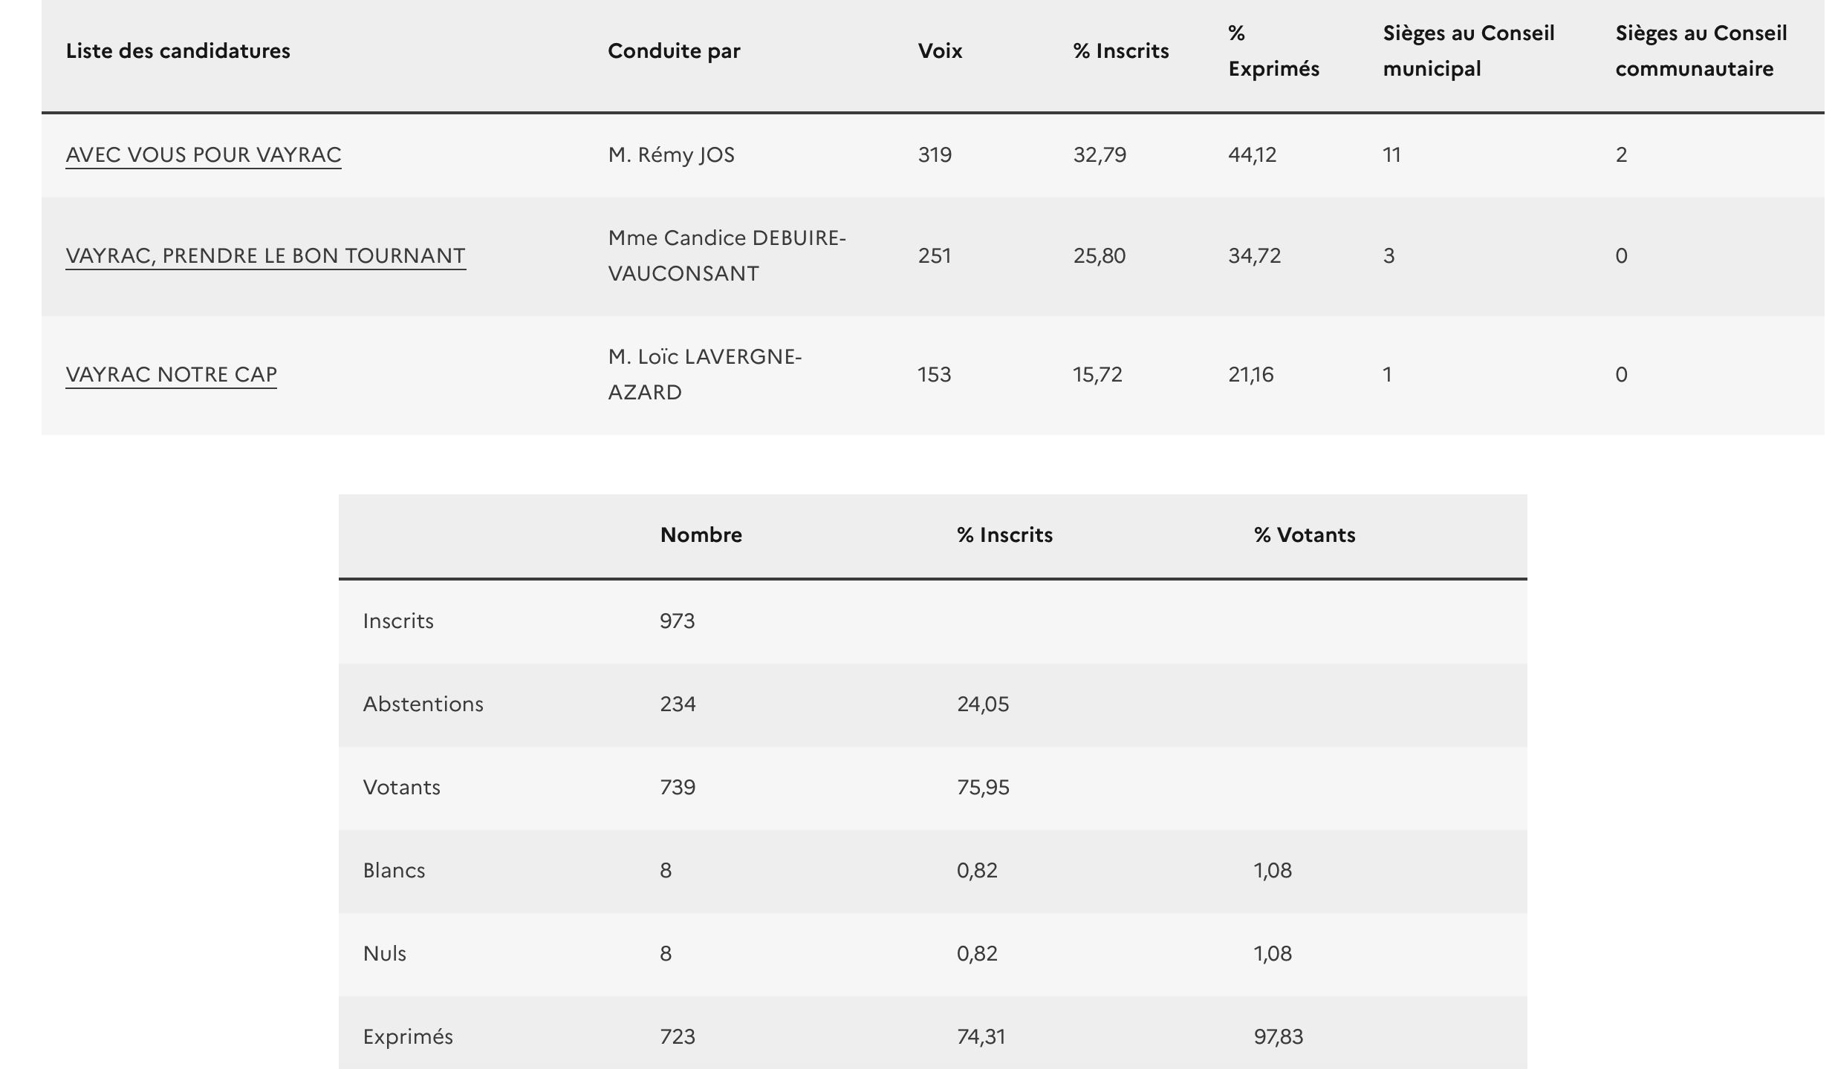1835x1069 pixels.
Task: Click the Abstentions row label
Action: pyautogui.click(x=423, y=704)
